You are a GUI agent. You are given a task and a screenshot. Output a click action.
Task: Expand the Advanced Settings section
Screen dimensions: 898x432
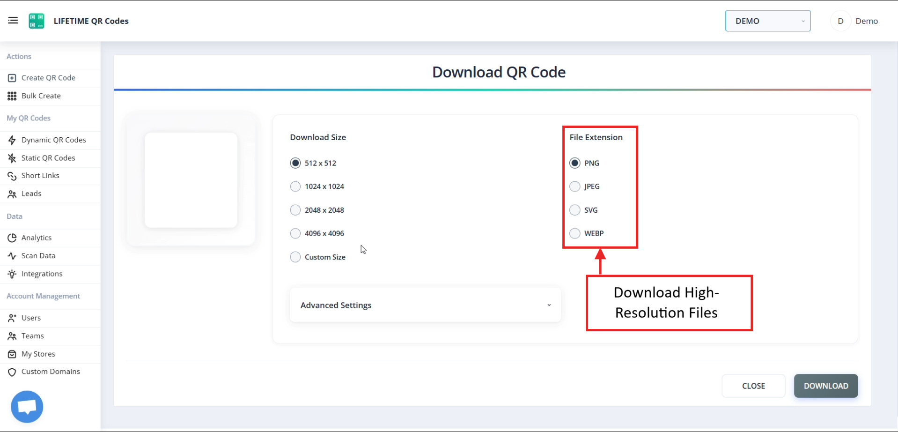click(x=425, y=305)
